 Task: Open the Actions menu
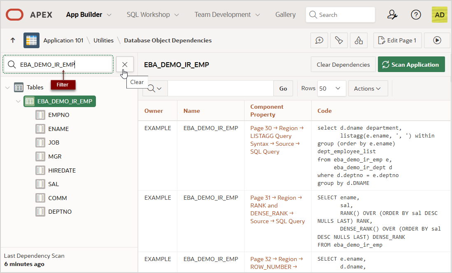coord(368,89)
